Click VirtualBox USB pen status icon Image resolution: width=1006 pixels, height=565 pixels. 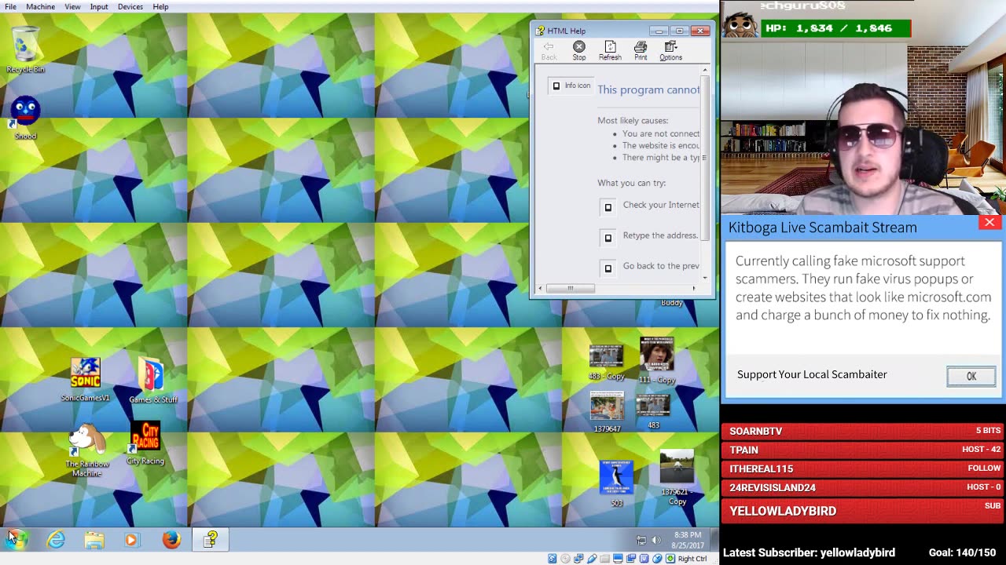pyautogui.click(x=592, y=559)
